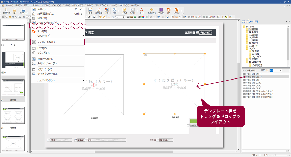
Task: Click the yellow house toolbar icon
Action: pyautogui.click(x=226, y=17)
